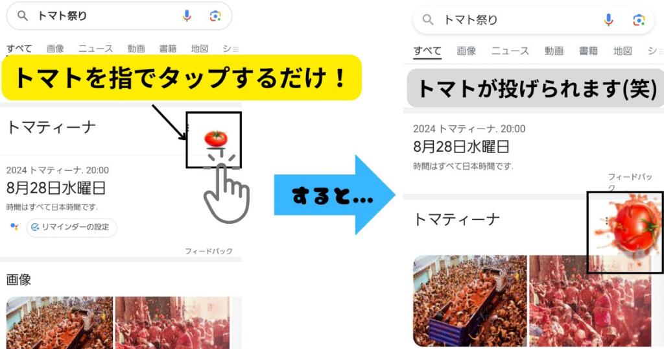
Task: Open Google Lens camera icon in left search bar
Action: tap(215, 16)
